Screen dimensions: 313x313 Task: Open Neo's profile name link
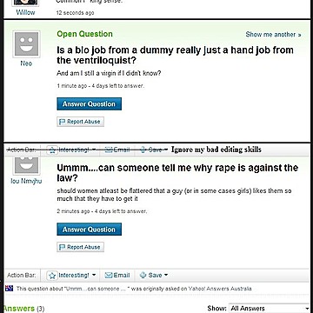[26, 63]
